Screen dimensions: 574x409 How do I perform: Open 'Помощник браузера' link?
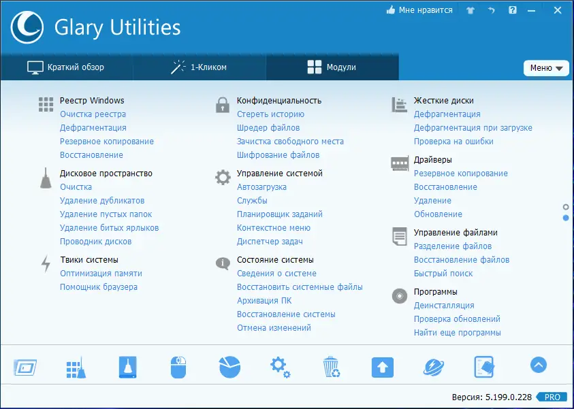[99, 287]
